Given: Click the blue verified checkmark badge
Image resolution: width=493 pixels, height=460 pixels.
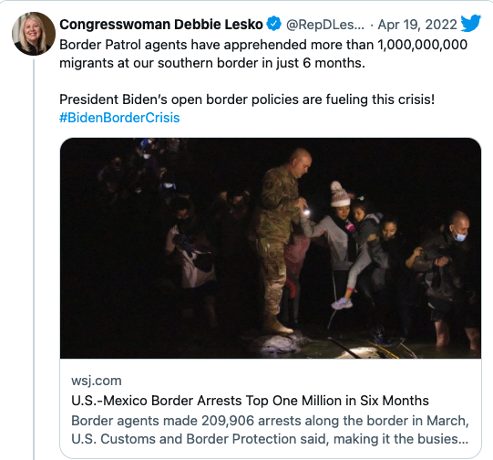Looking at the screenshot, I should [x=274, y=24].
